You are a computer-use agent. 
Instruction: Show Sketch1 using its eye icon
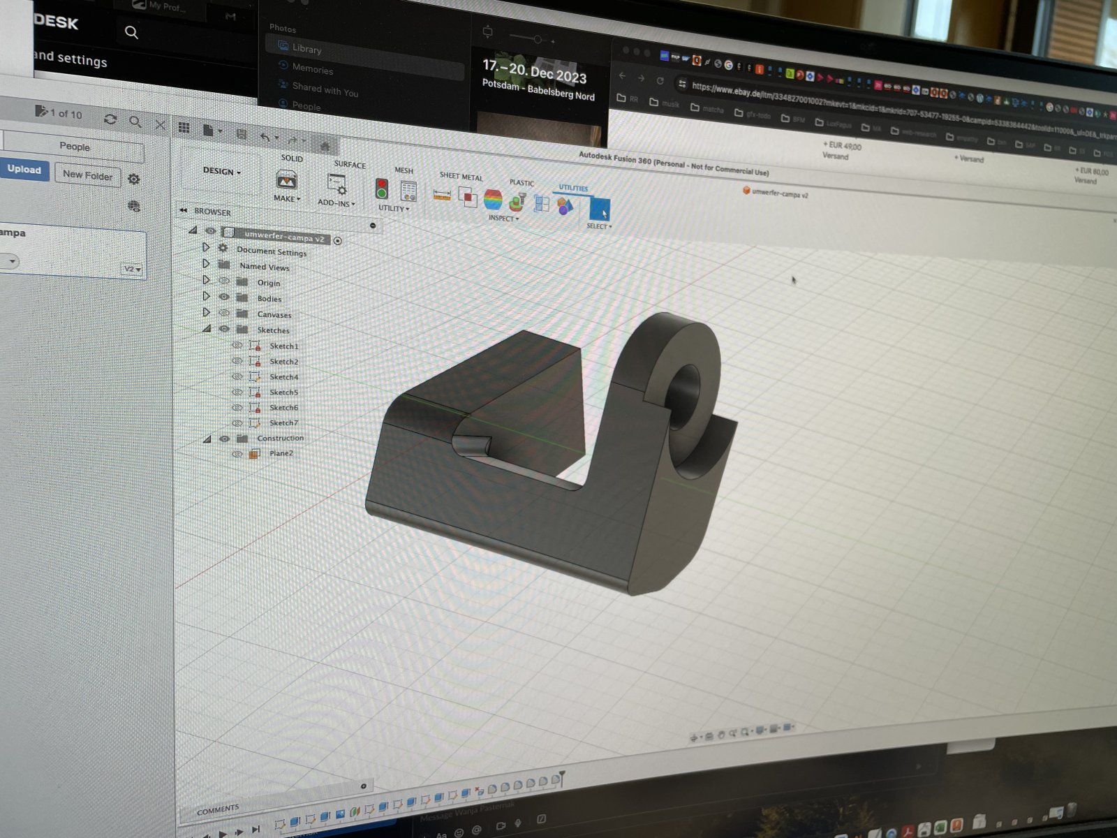coord(237,345)
